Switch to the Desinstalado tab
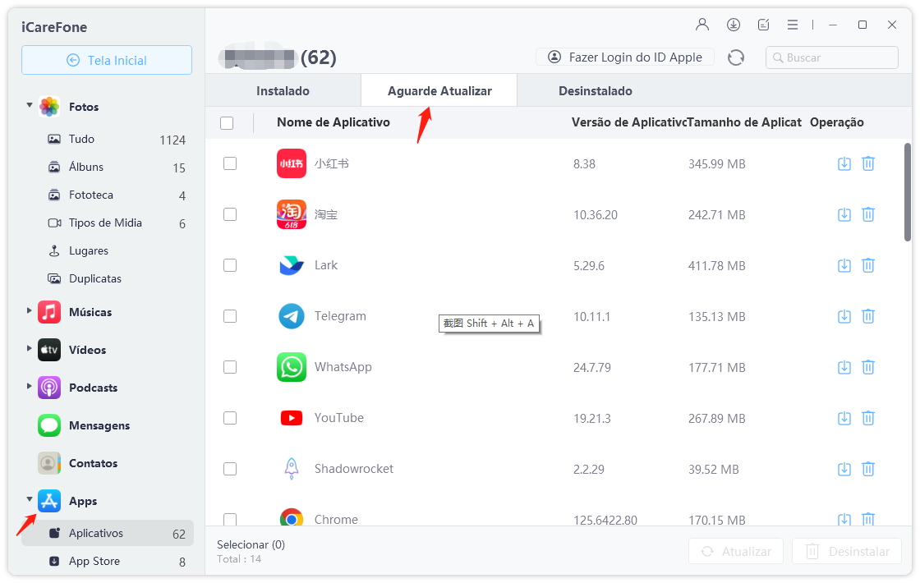 (x=595, y=90)
